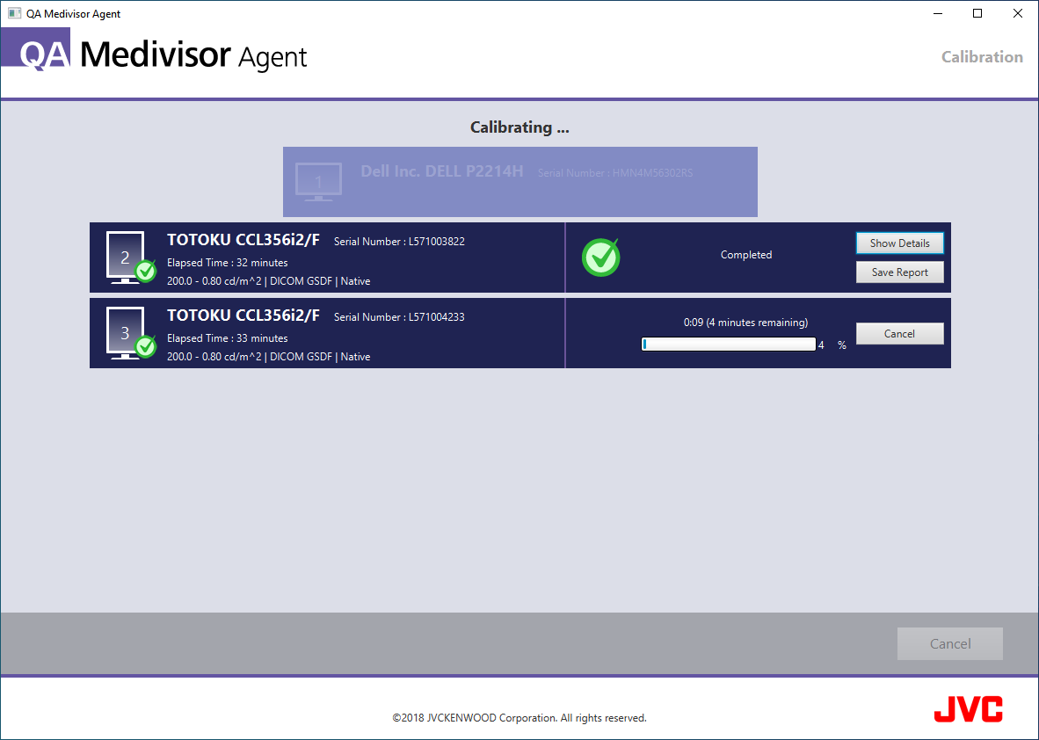
Task: Click the calibration progress bar at 4%
Action: pyautogui.click(x=729, y=345)
